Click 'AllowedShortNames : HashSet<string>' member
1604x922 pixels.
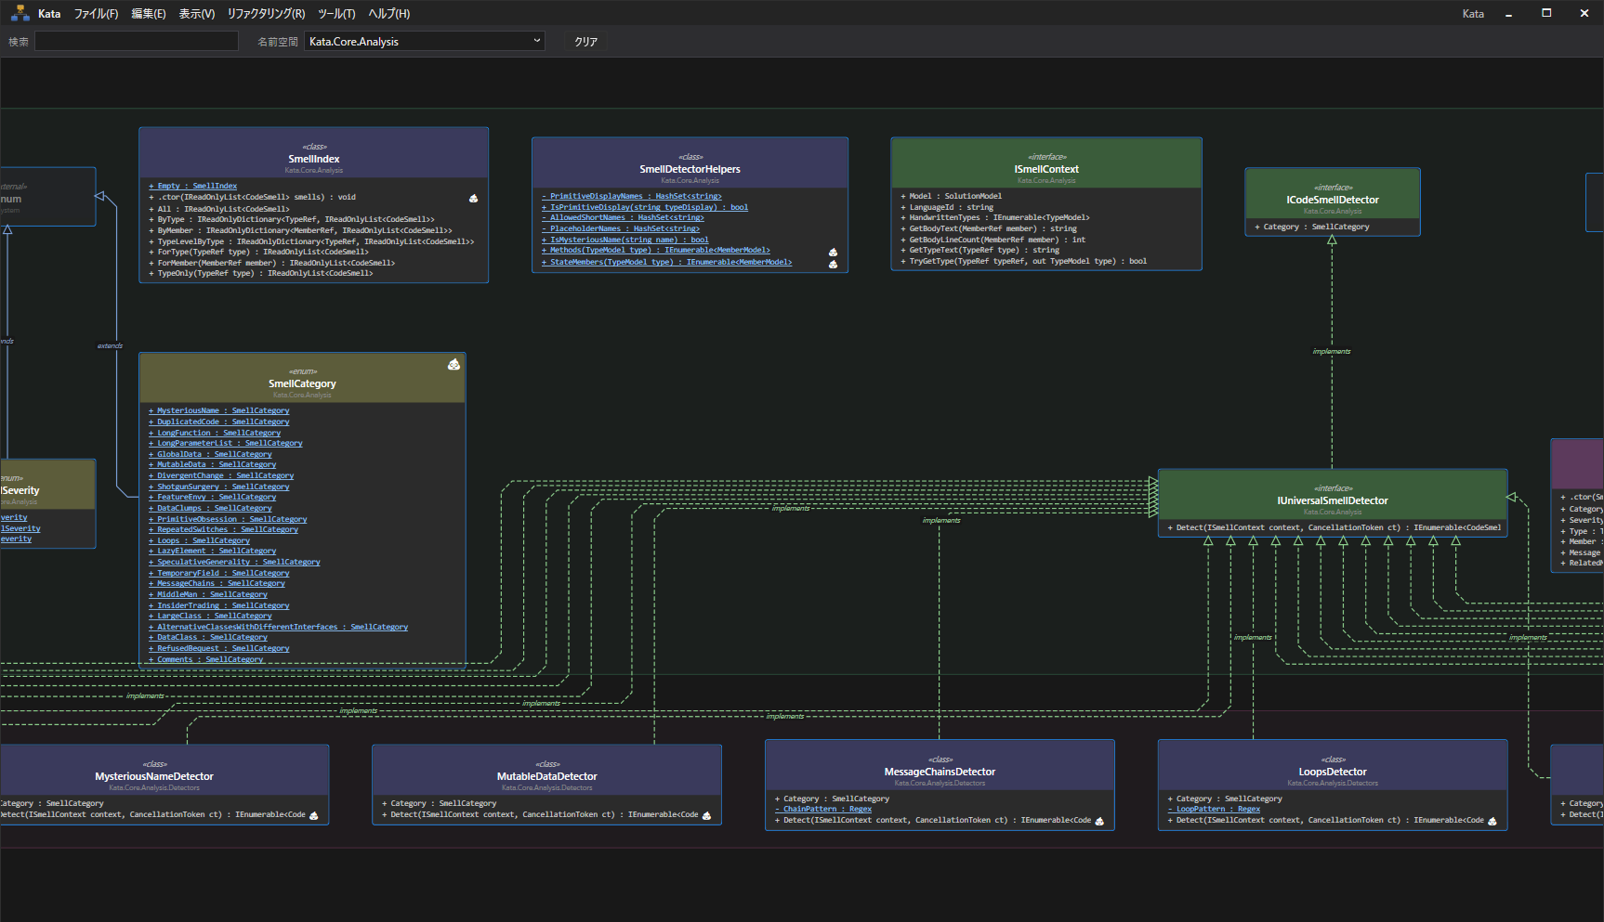pyautogui.click(x=623, y=217)
